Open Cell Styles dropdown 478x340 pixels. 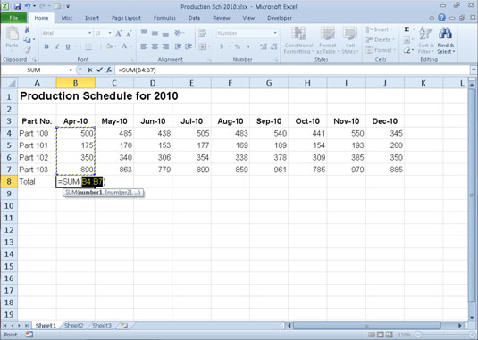pyautogui.click(x=350, y=40)
